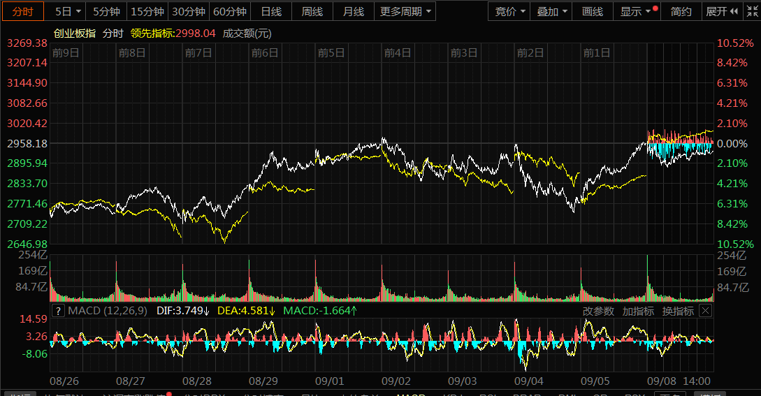Click the 前8日 day marker
The height and width of the screenshot is (396, 761).
pos(132,53)
